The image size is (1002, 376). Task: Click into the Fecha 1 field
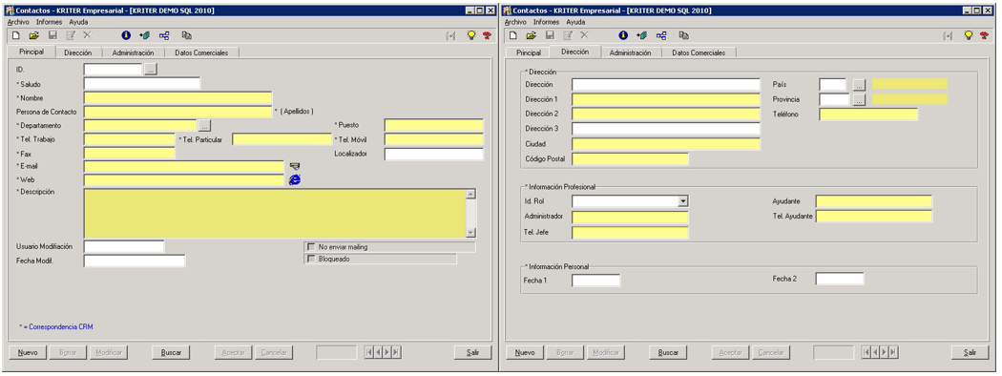(x=596, y=280)
